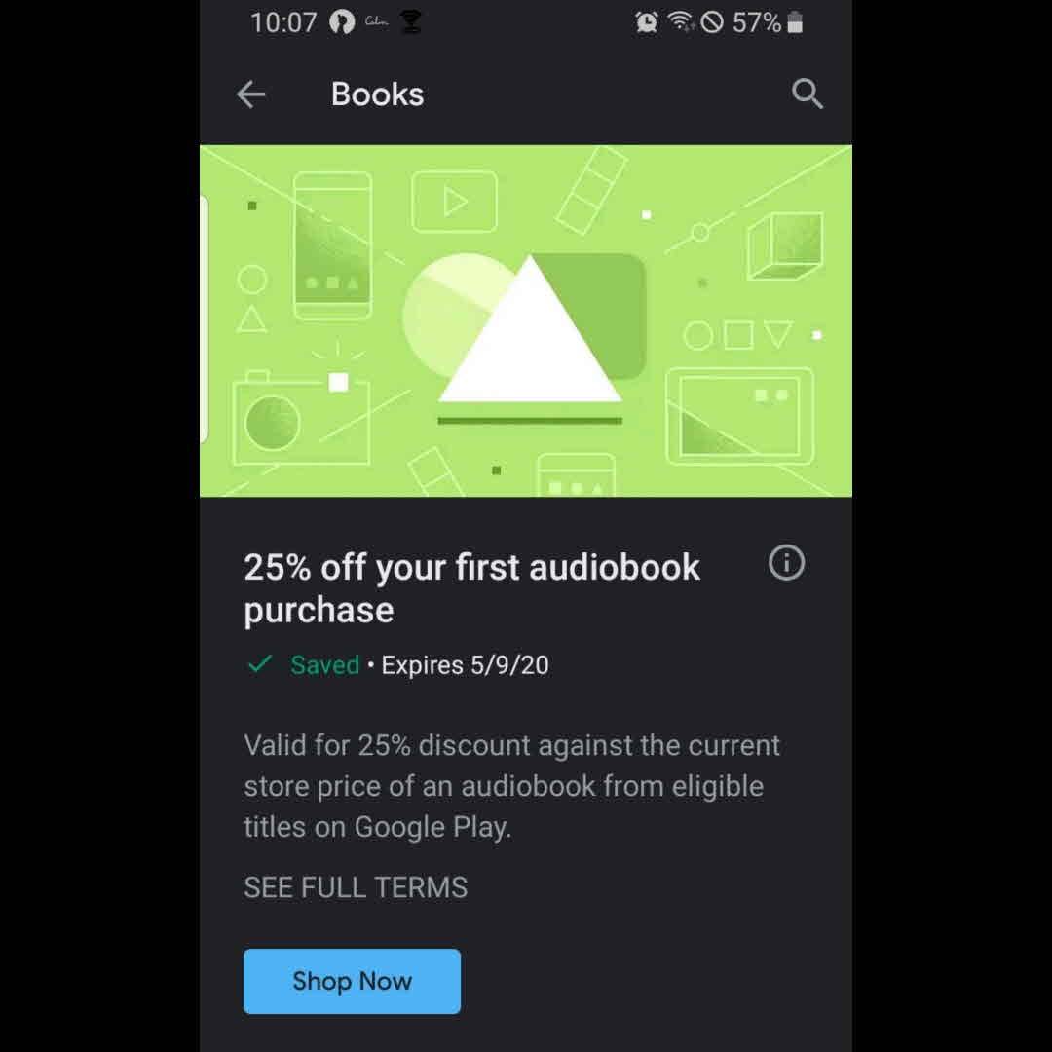Tap the Wi-Fi status icon
Image resolution: width=1052 pixels, height=1052 pixels.
tap(681, 22)
